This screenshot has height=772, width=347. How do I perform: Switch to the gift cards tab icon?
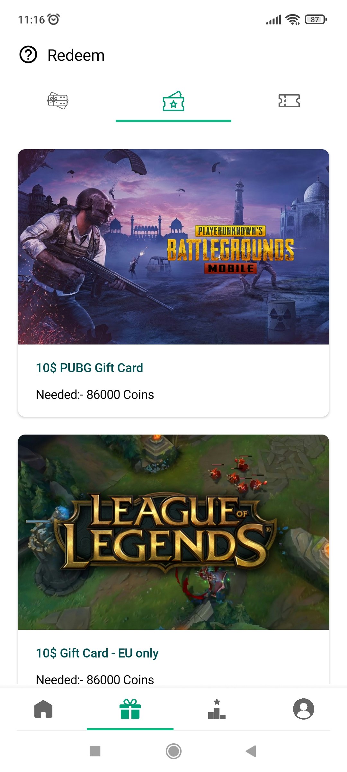tap(58, 101)
